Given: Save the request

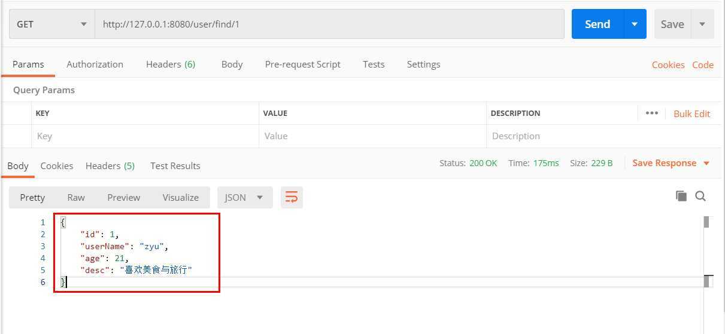Looking at the screenshot, I should click(x=672, y=24).
